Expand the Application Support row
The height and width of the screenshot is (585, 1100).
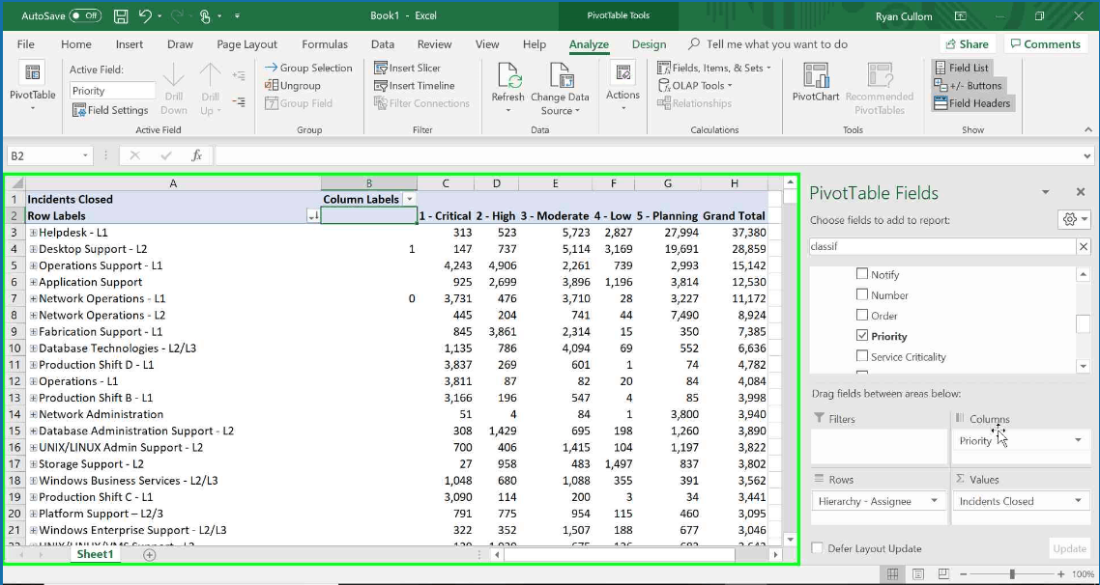(33, 282)
